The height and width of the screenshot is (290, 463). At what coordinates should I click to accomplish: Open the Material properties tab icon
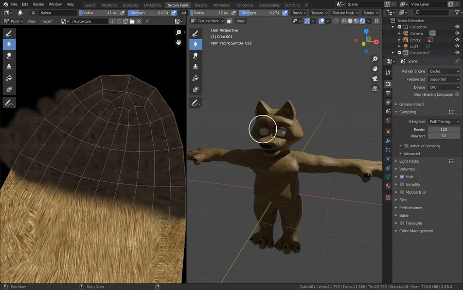(x=388, y=186)
